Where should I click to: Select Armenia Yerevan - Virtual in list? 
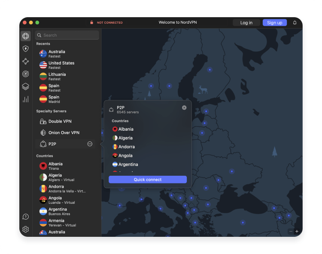(66, 223)
